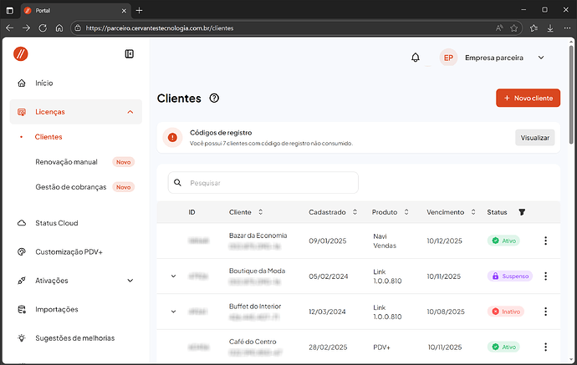577x365 pixels.
Task: Click the Pesquisar search field
Action: (x=263, y=182)
